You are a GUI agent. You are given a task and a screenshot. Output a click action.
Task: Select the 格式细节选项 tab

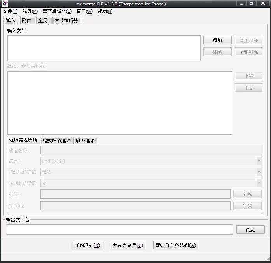pyautogui.click(x=57, y=140)
